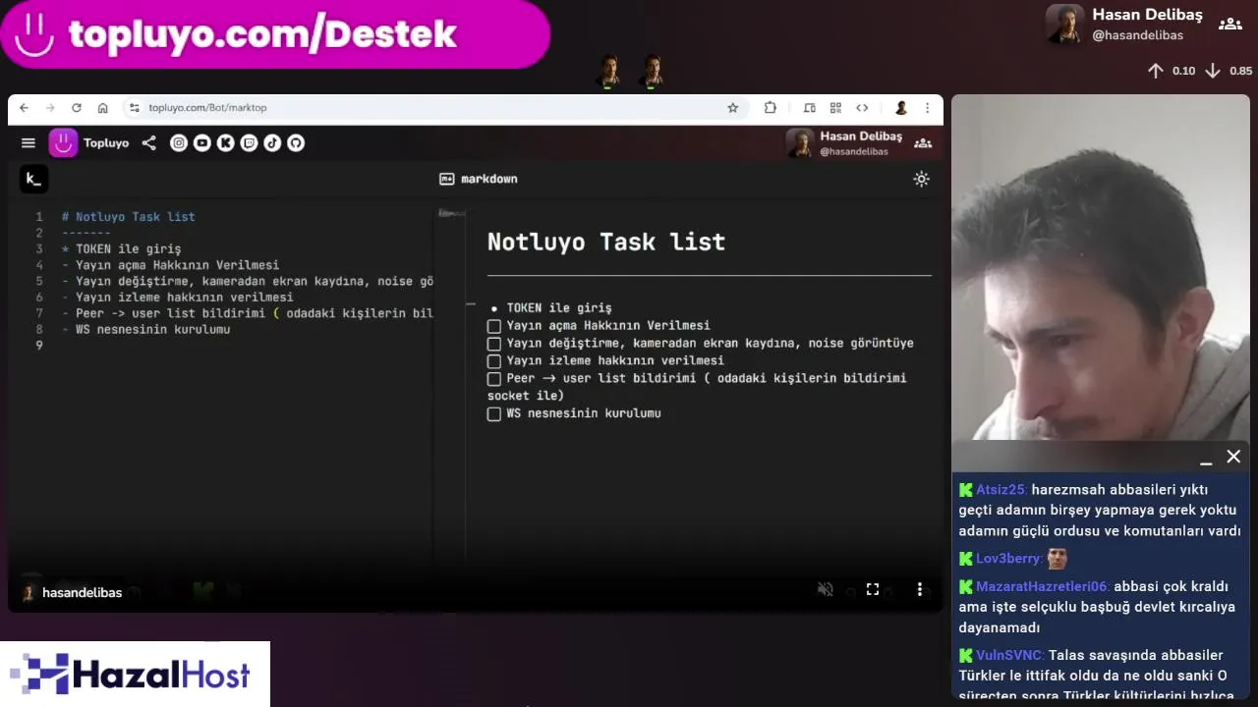Open the Topluyo hamburger menu
The height and width of the screenshot is (707, 1258).
point(29,143)
